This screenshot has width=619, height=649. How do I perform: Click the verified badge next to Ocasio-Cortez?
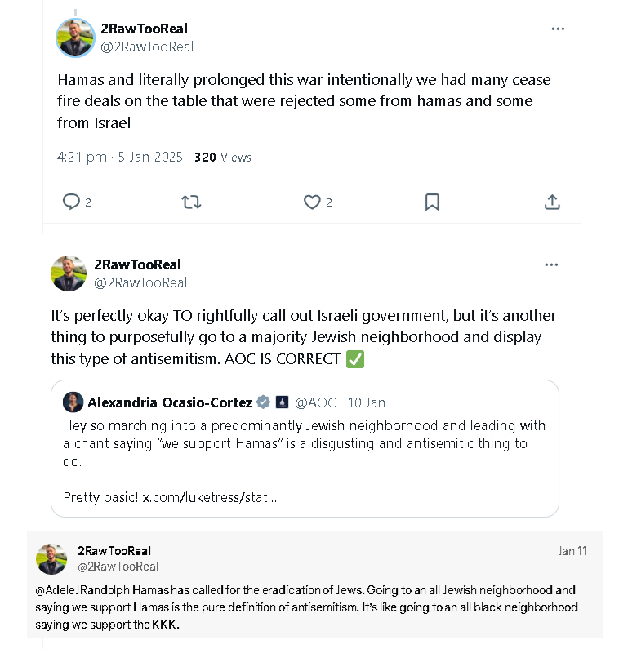263,402
